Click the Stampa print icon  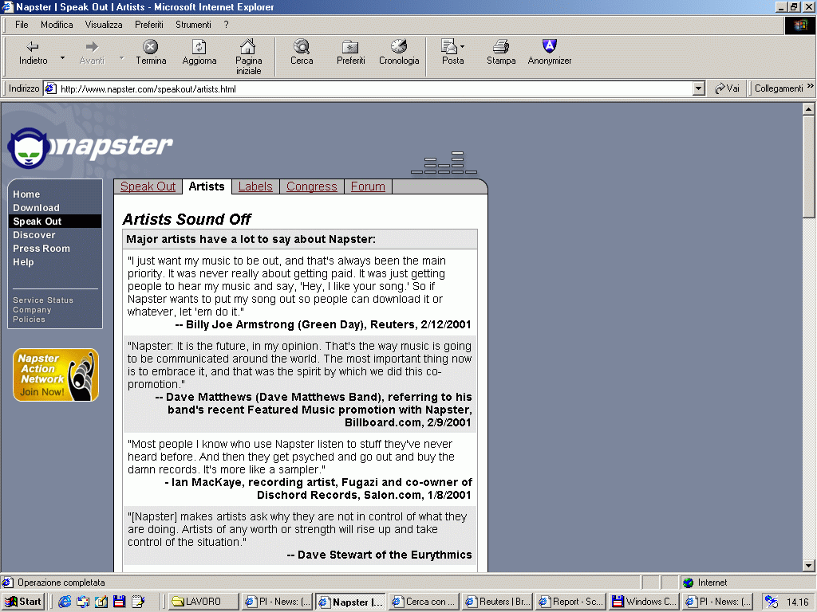pyautogui.click(x=501, y=48)
